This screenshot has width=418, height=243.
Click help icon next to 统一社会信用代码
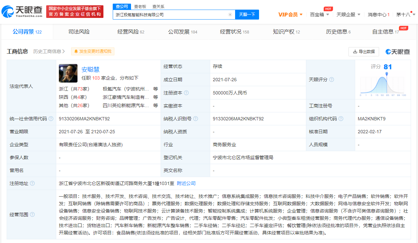pos(51,119)
